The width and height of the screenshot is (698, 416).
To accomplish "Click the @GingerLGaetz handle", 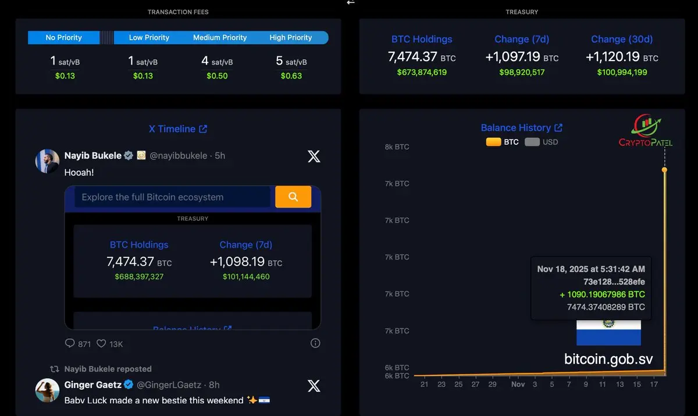I will (x=170, y=385).
